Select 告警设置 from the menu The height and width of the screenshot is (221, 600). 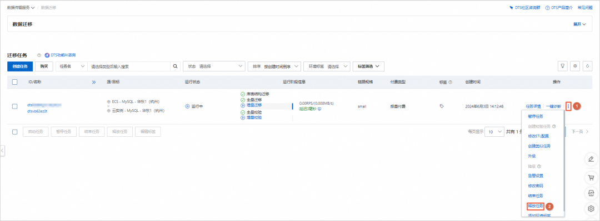pyautogui.click(x=536, y=176)
